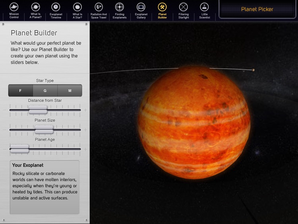Increase Planet Age with plus
298x224 pixels.
point(85,149)
